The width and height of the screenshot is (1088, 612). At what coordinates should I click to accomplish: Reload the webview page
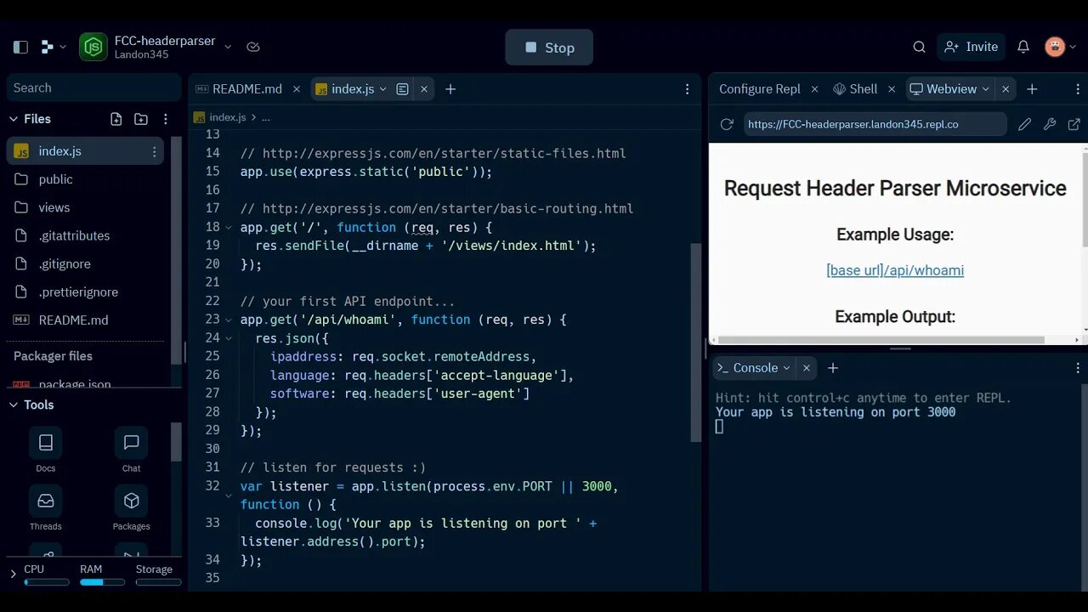point(727,124)
